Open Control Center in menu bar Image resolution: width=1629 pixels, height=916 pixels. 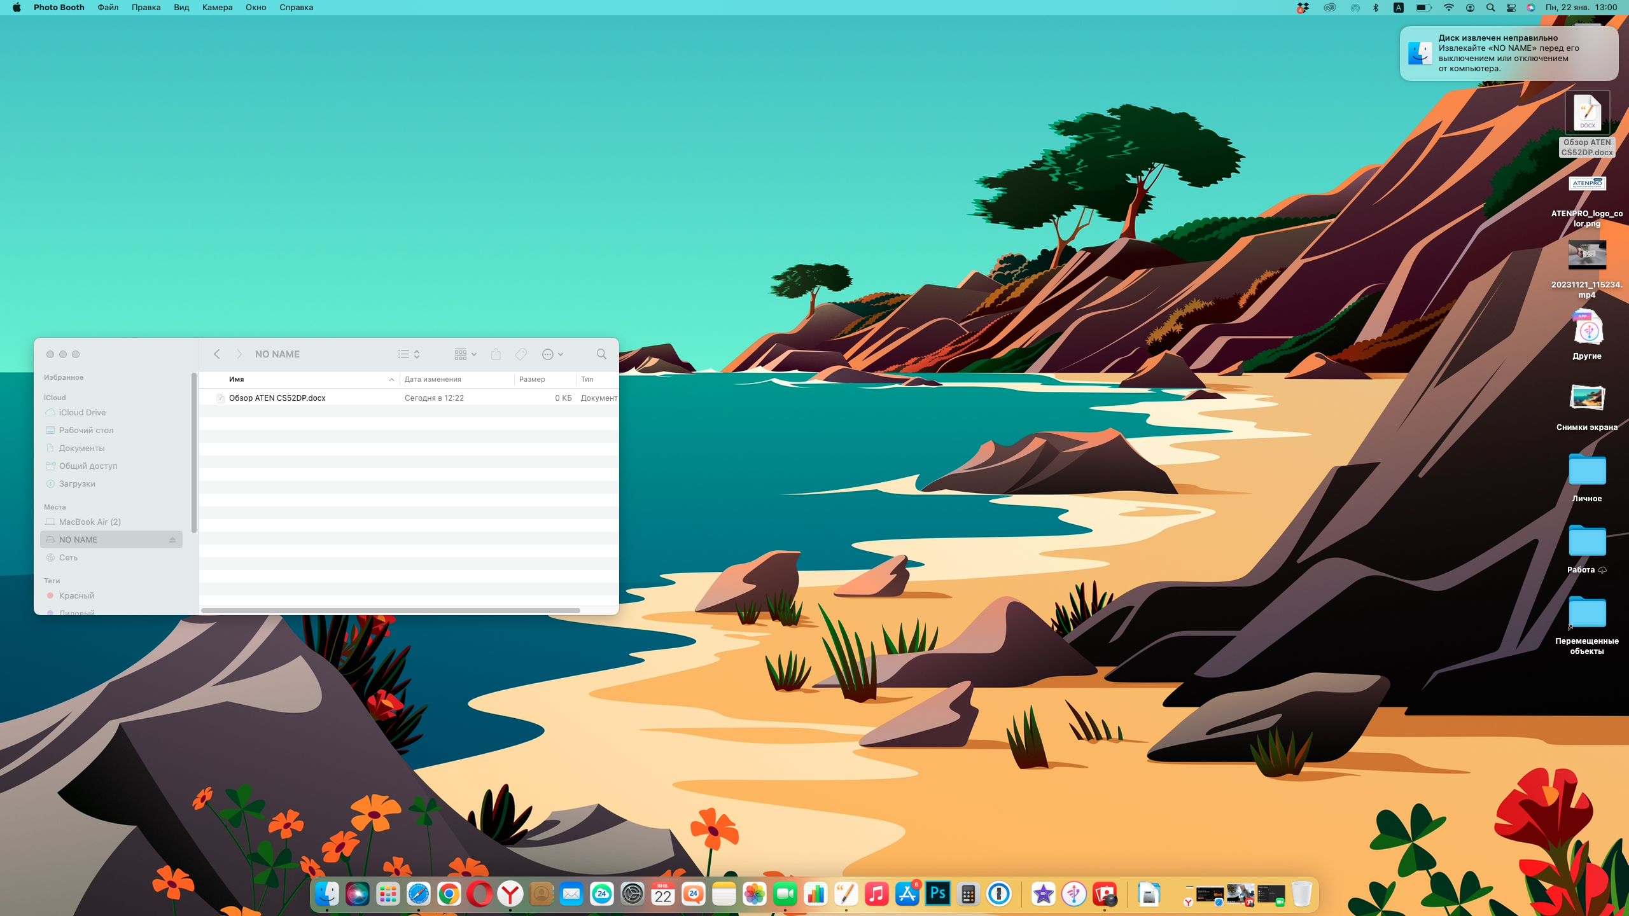coord(1511,8)
